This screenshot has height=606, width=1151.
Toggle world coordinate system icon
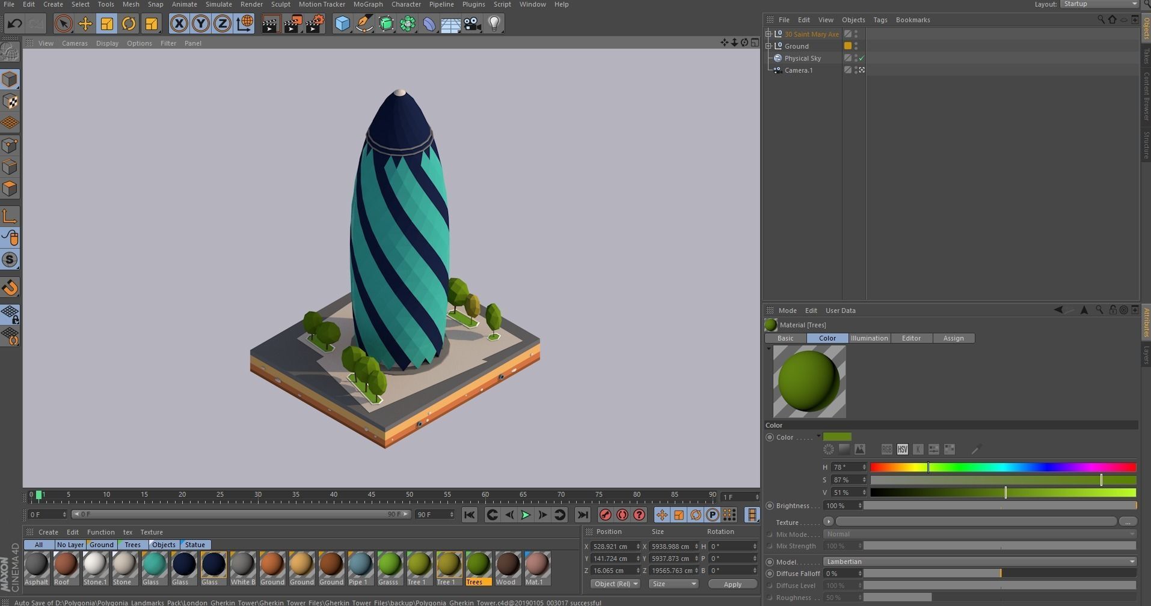244,24
